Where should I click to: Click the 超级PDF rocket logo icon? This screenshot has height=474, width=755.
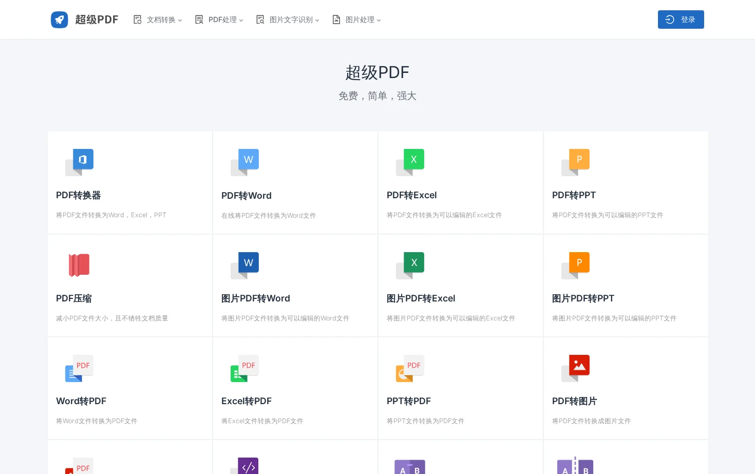point(60,20)
